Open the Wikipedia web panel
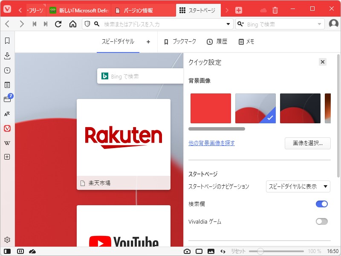Screen dimensions: 341x256 [7, 143]
